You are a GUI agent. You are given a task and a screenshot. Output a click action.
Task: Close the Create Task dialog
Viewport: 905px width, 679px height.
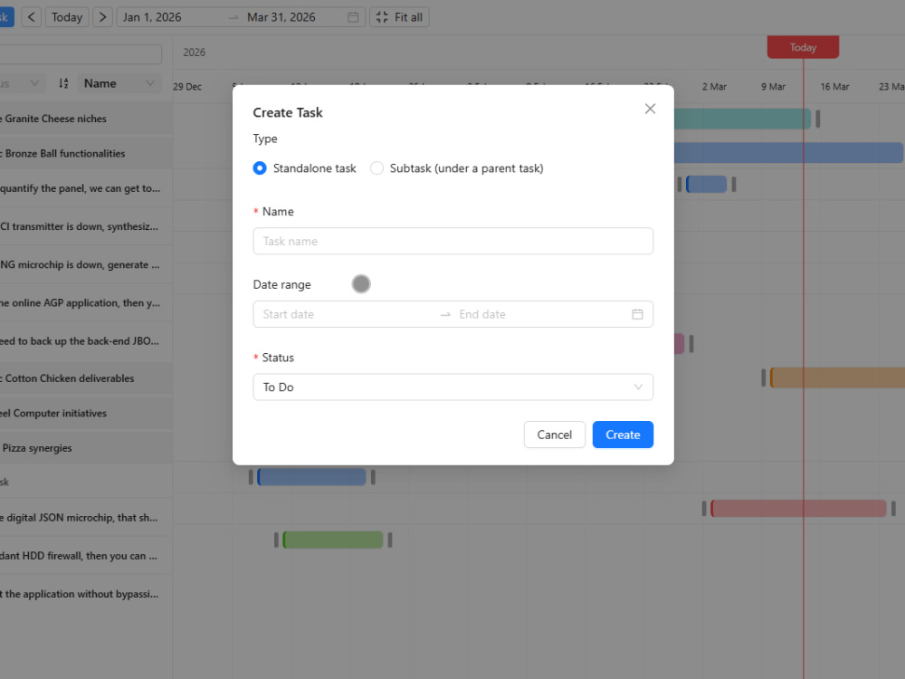click(x=650, y=109)
